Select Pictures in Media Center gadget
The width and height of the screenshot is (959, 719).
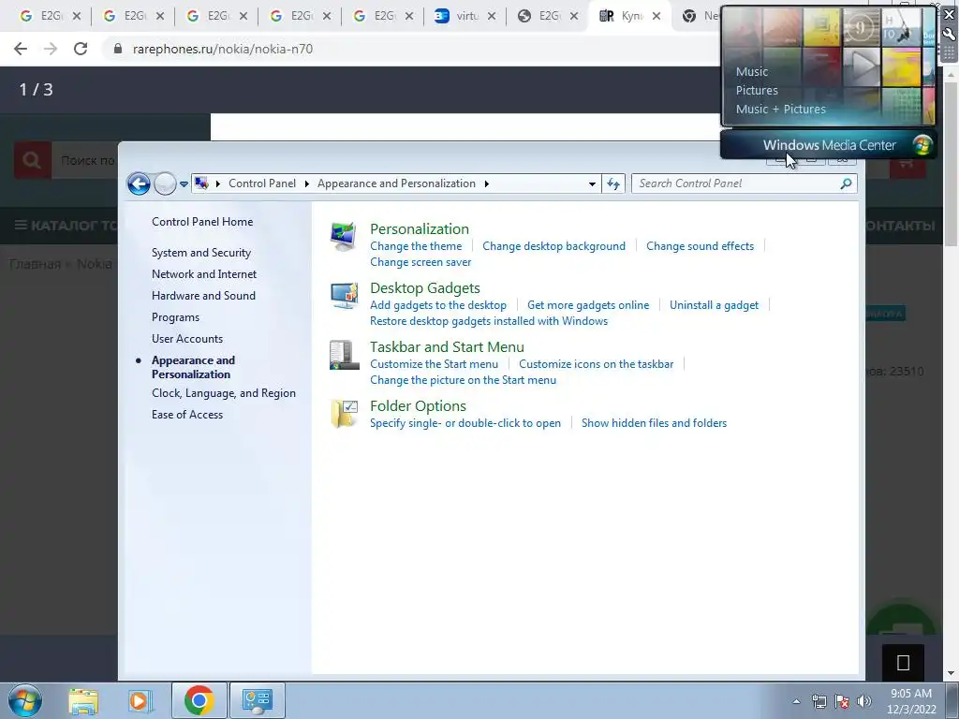(757, 91)
